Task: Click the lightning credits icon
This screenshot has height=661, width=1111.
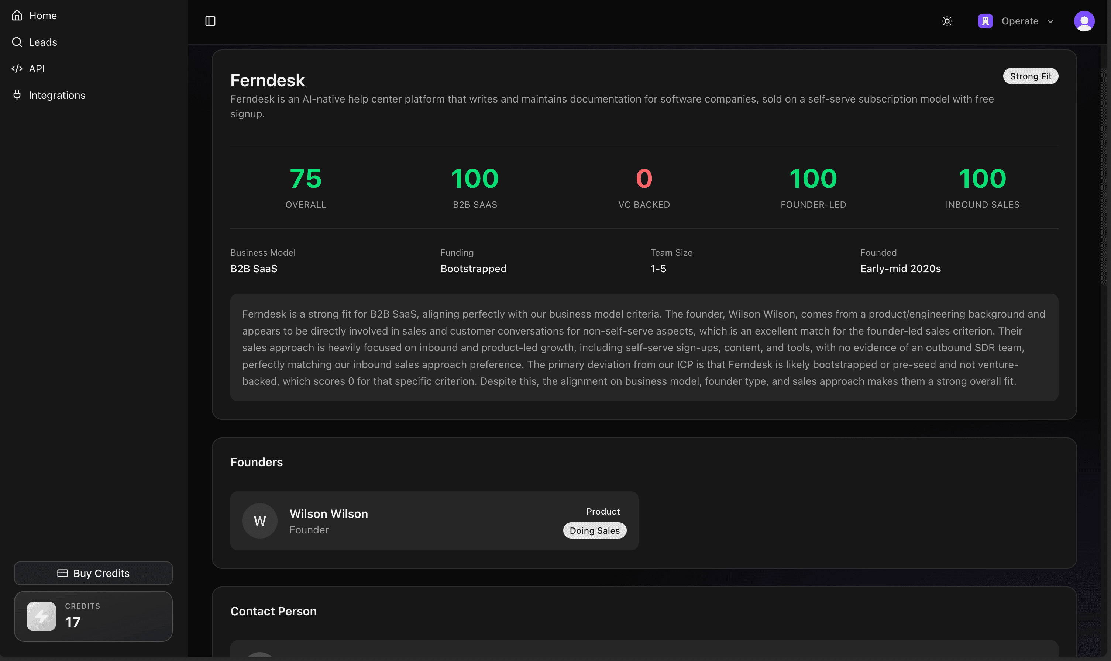Action: click(41, 616)
